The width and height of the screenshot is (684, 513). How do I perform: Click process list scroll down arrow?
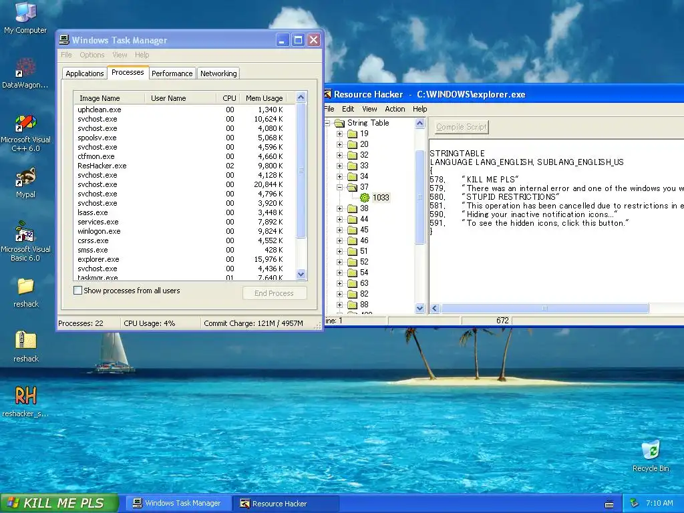[x=301, y=275]
